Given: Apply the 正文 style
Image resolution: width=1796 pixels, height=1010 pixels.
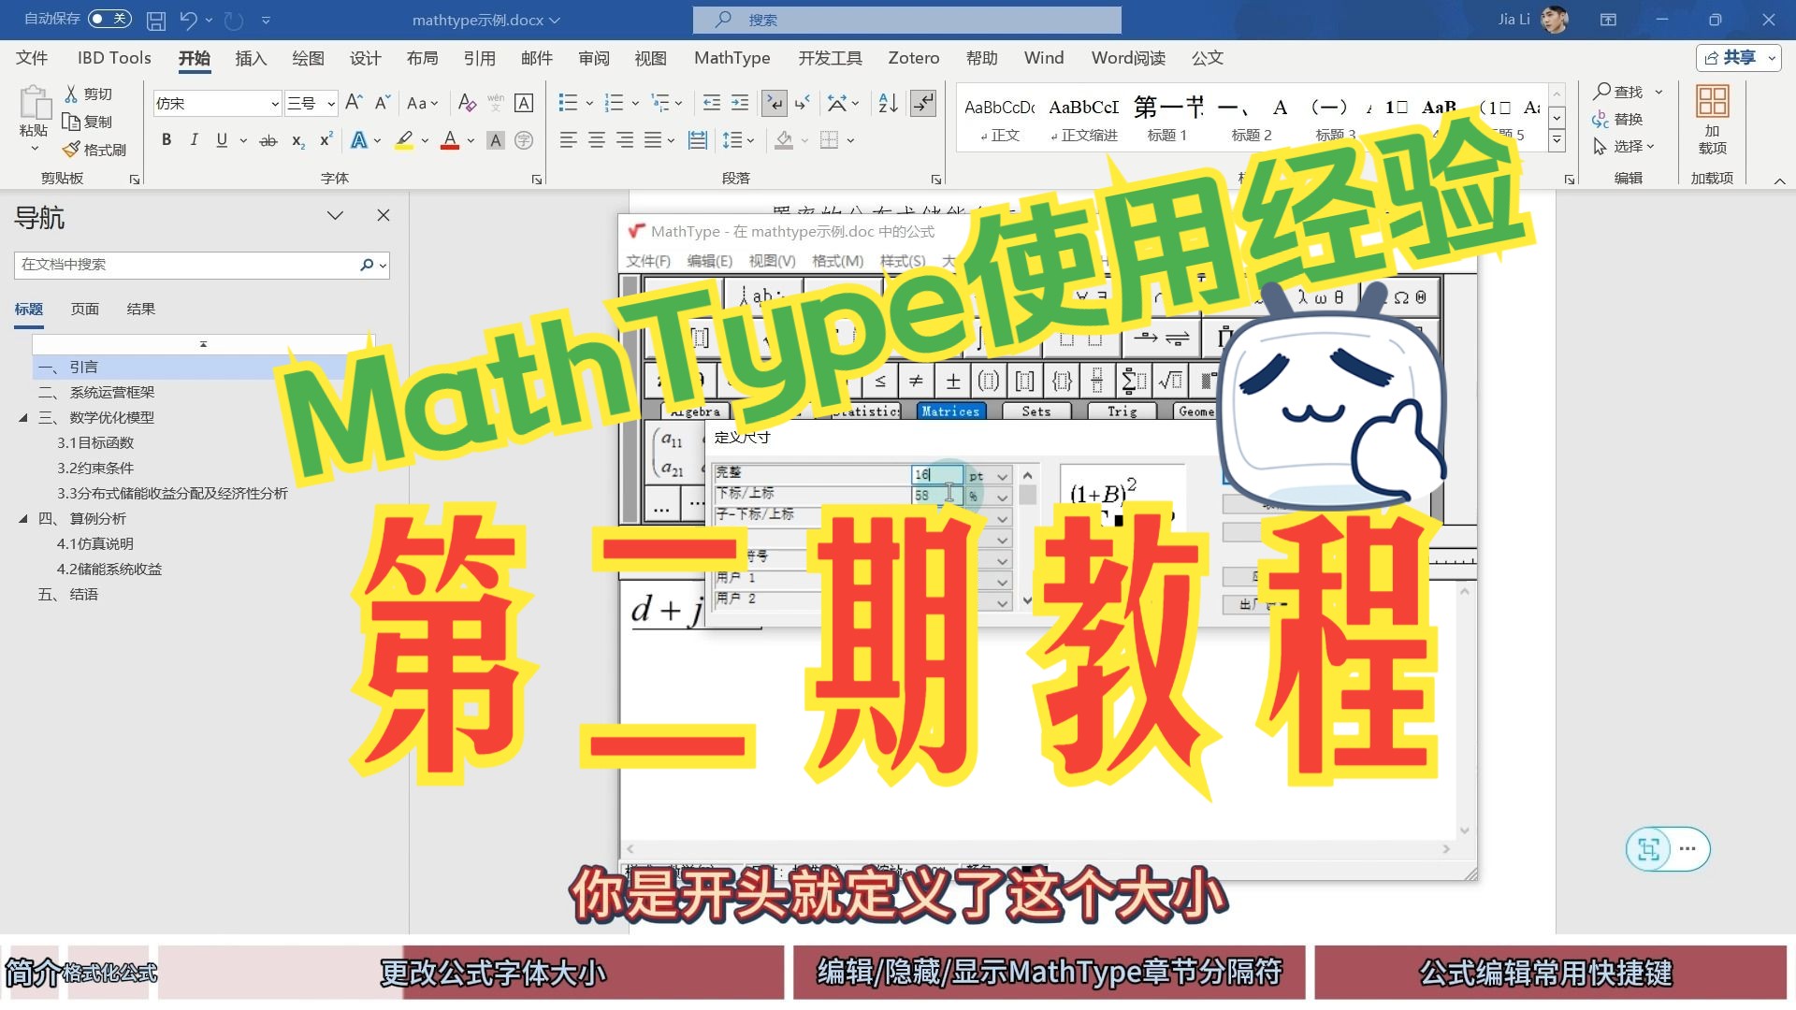Looking at the screenshot, I should pyautogui.click(x=999, y=120).
